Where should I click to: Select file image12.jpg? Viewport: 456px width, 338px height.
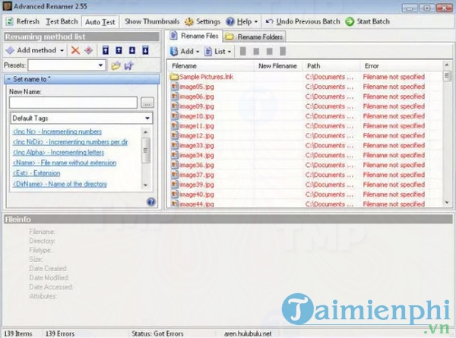pos(305,136)
